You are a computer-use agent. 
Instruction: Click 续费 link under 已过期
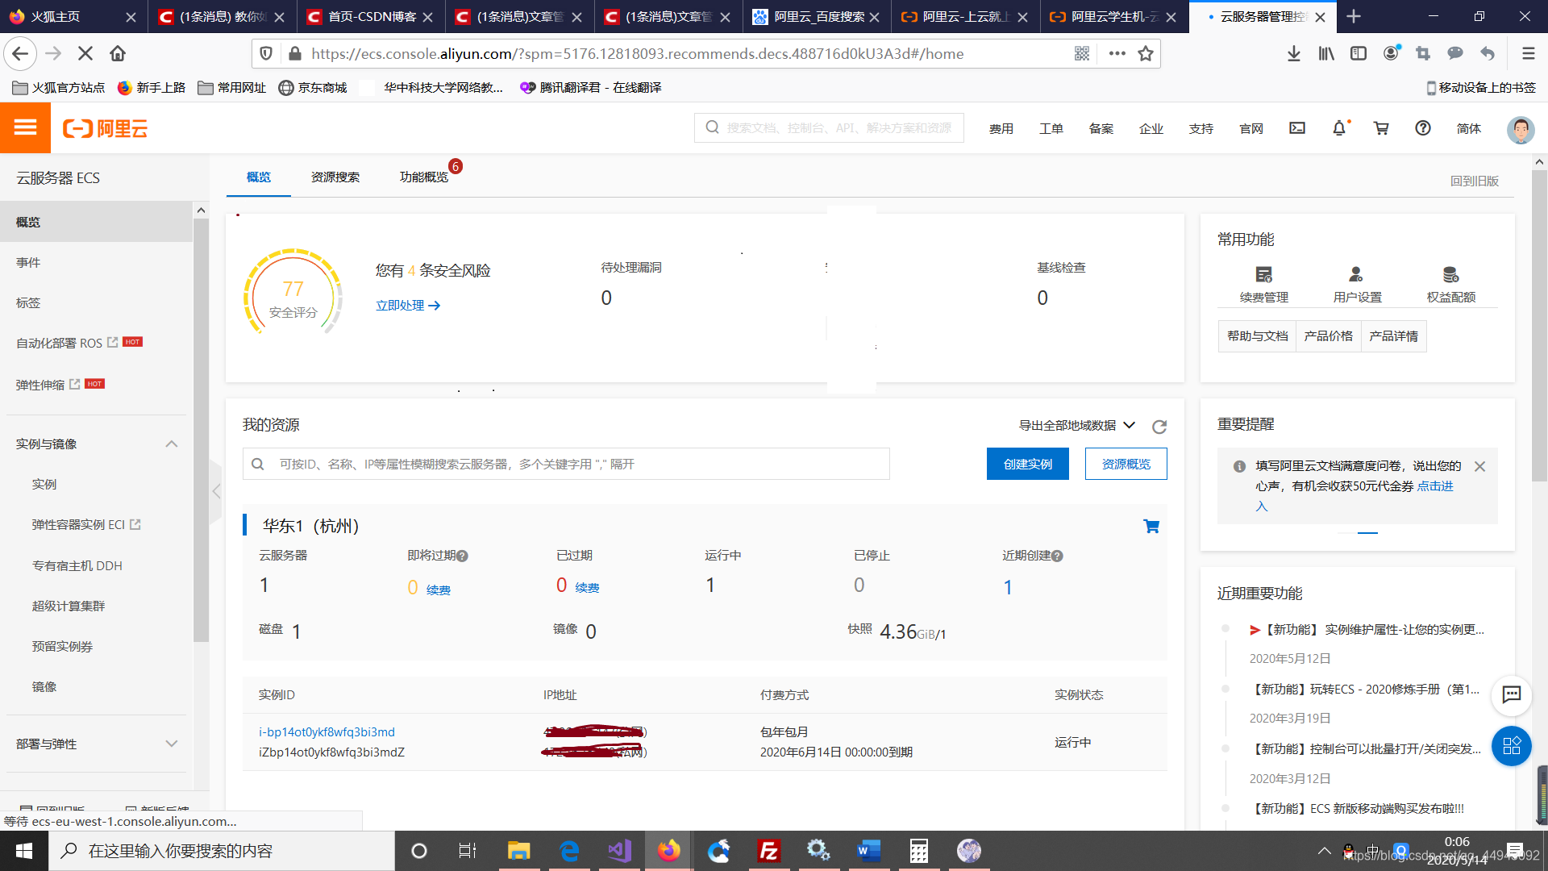(587, 588)
